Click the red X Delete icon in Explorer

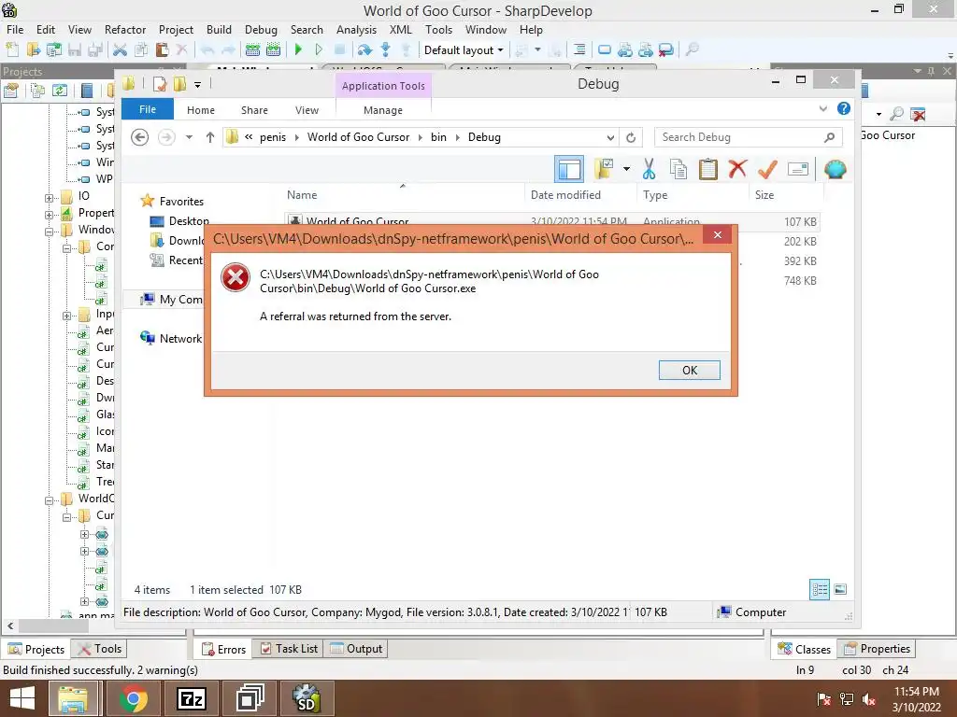(x=737, y=168)
